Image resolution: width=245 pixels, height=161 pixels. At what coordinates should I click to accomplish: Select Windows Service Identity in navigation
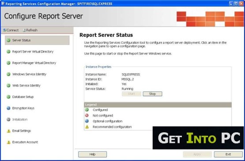click(29, 74)
